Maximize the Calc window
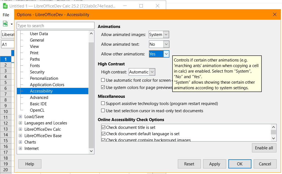This screenshot has height=174, width=282. pyautogui.click(x=141, y=6)
